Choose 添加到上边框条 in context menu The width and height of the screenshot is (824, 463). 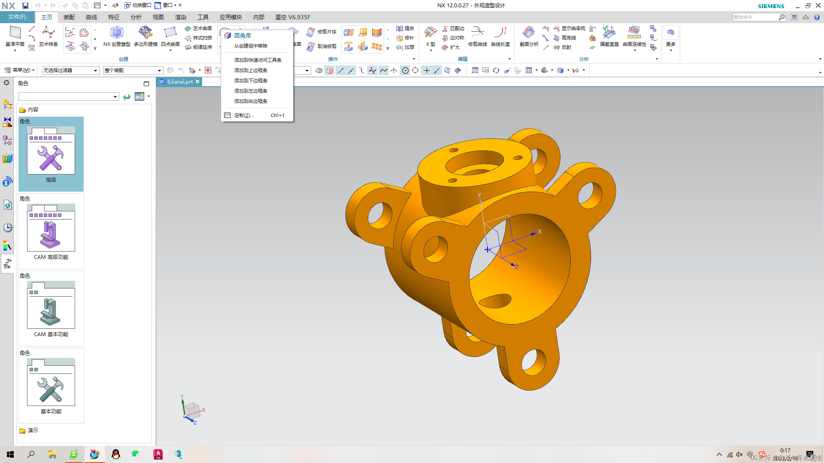coord(251,70)
